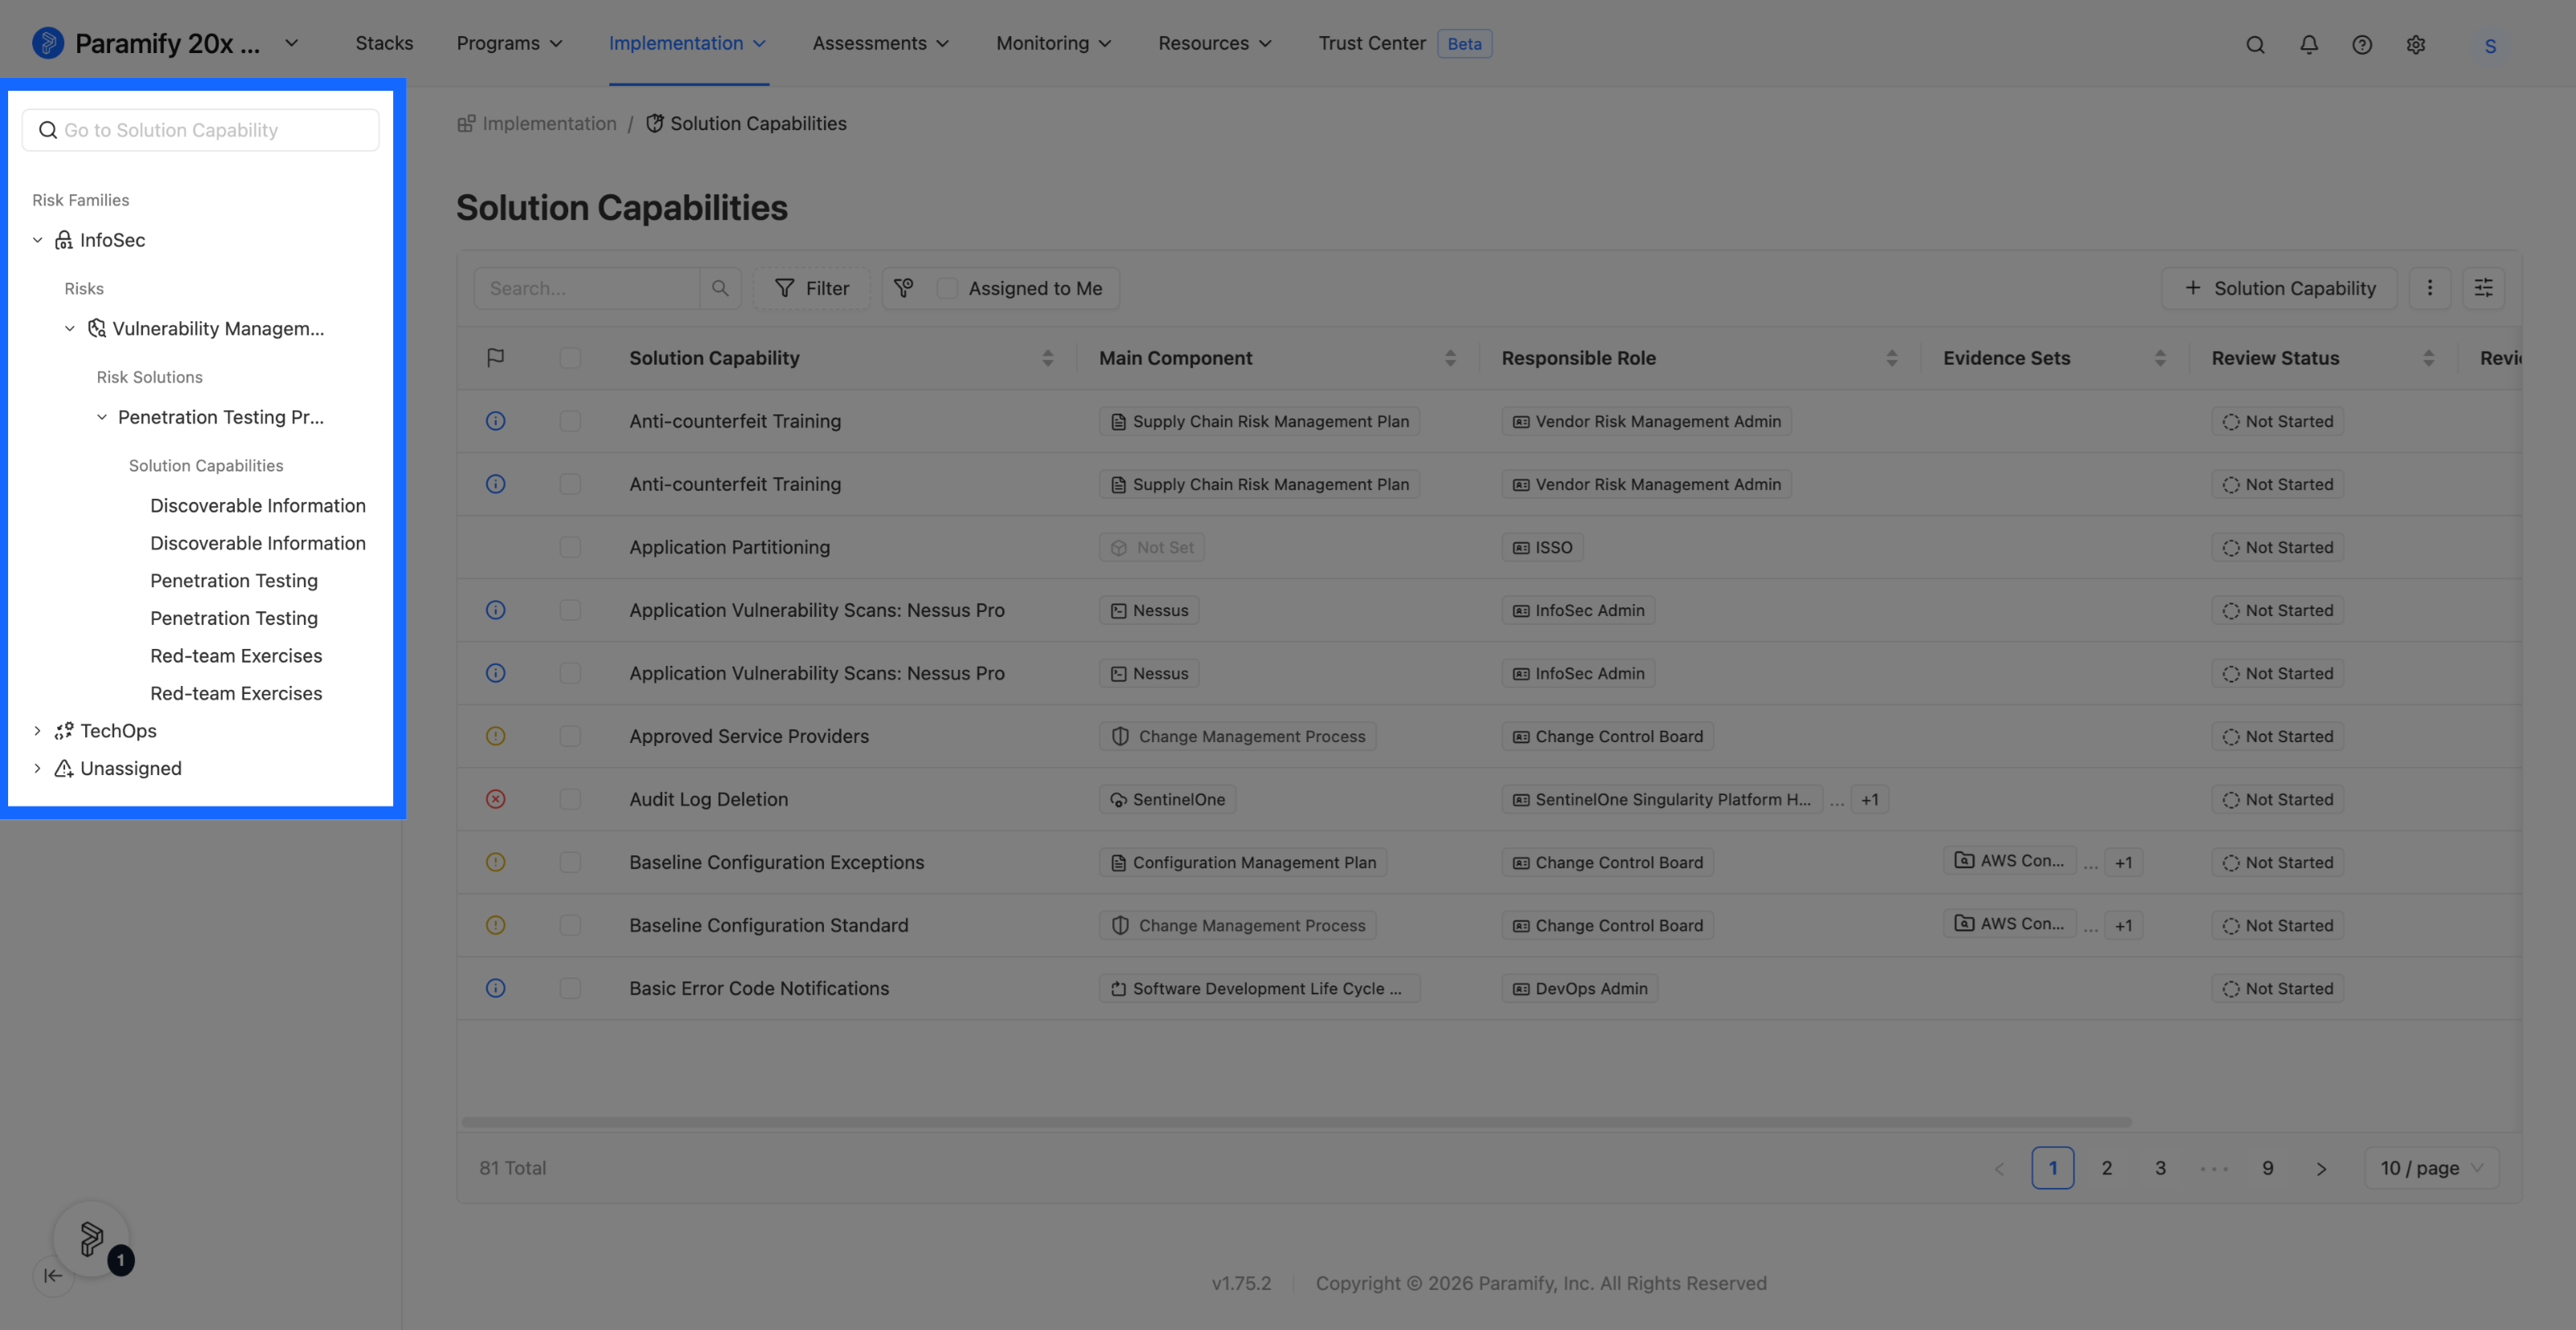Viewport: 2576px width, 1330px height.
Task: Click the +1 badge in Audit Log Deletion row
Action: tap(1870, 799)
